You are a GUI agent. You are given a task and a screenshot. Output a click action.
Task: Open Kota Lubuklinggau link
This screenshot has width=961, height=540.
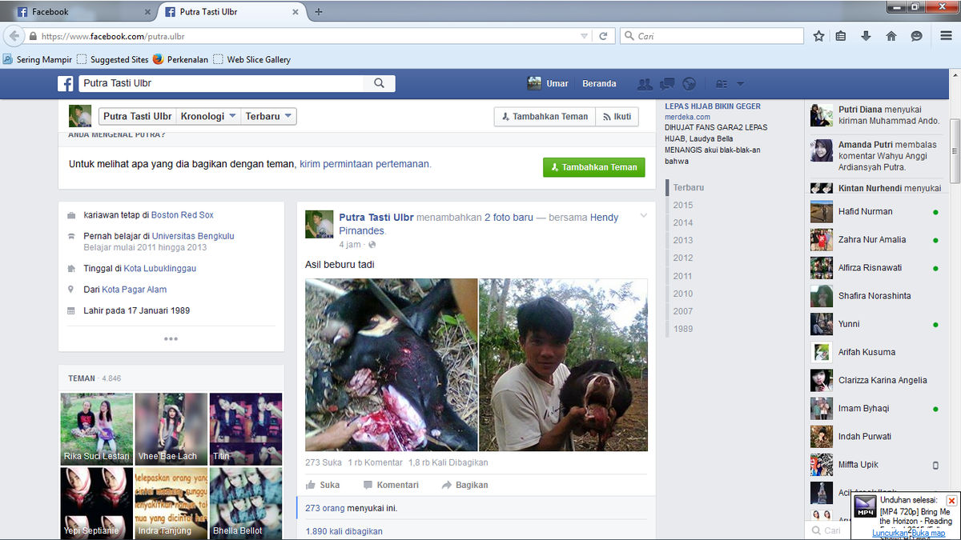(x=160, y=269)
